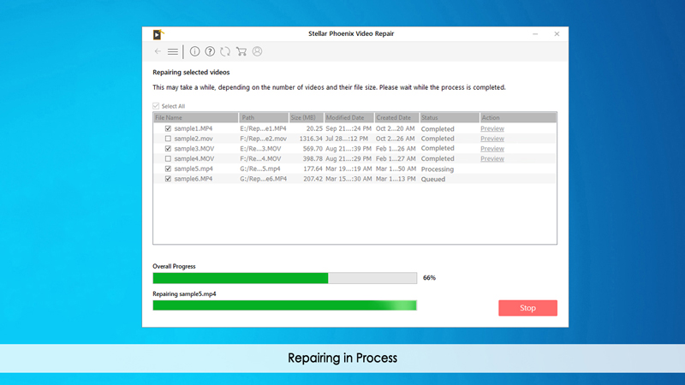Click the update refresh icon
The image size is (685, 385).
(225, 51)
